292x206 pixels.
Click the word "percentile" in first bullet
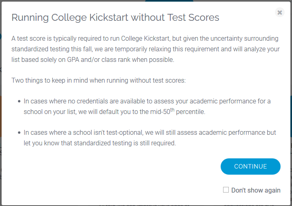click(x=190, y=112)
